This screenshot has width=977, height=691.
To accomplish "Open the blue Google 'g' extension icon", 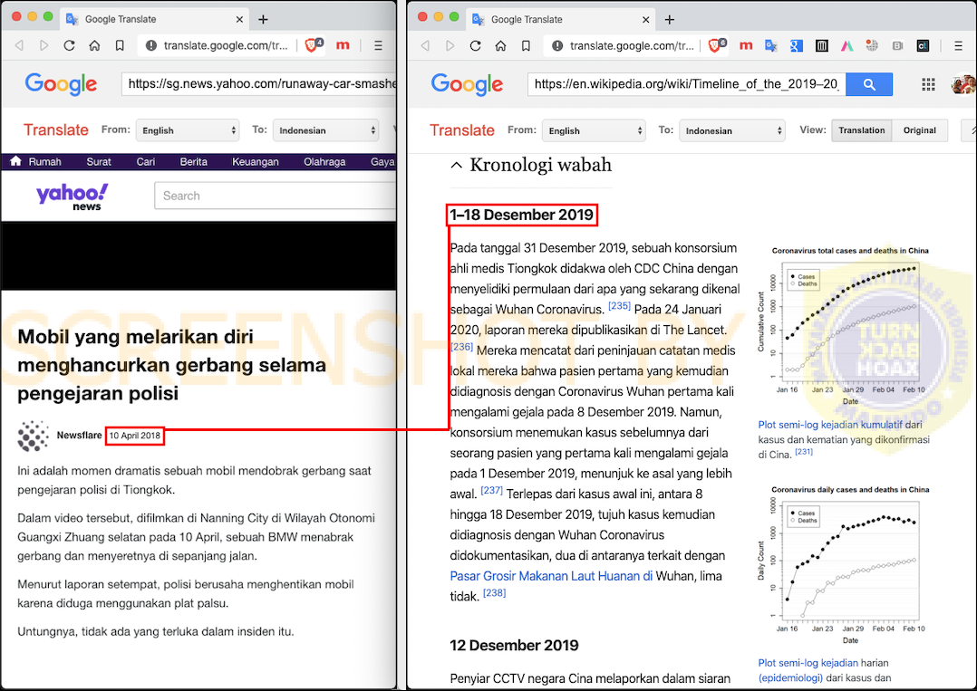I will 797,45.
